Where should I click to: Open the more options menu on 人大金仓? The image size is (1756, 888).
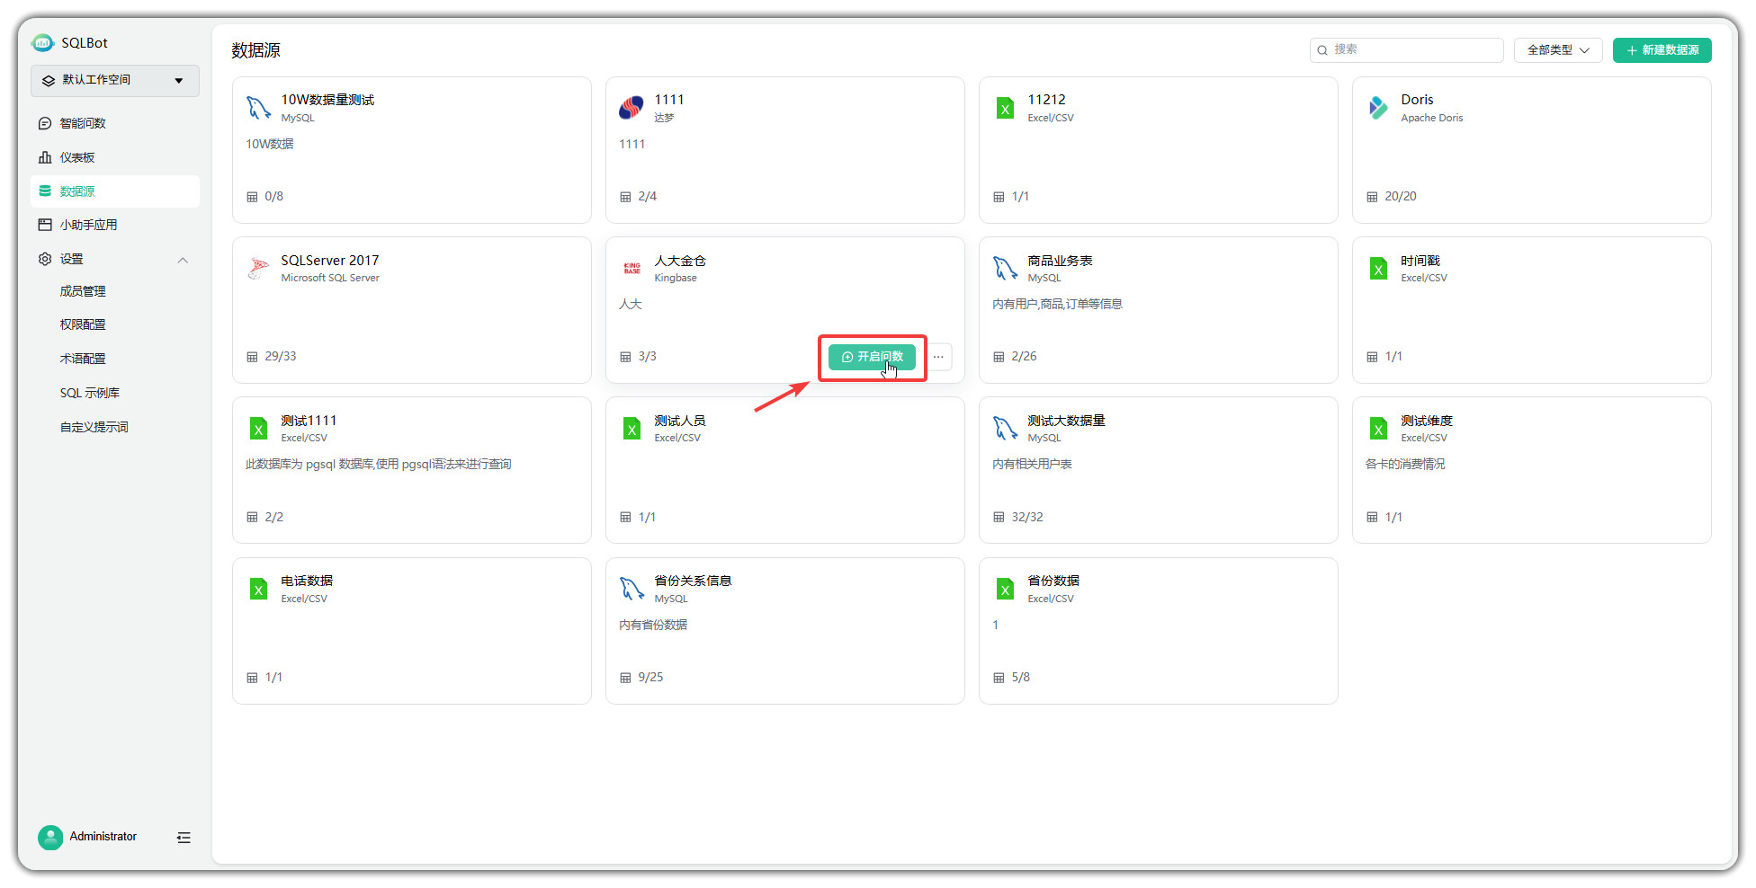938,357
